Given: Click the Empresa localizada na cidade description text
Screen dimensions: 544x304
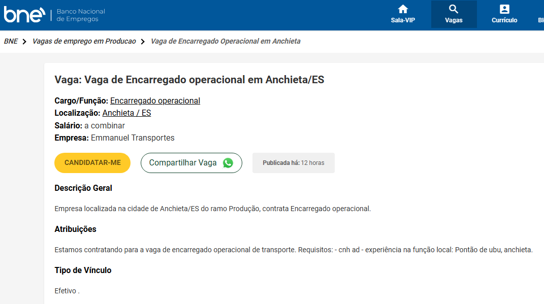Looking at the screenshot, I should pos(213,209).
